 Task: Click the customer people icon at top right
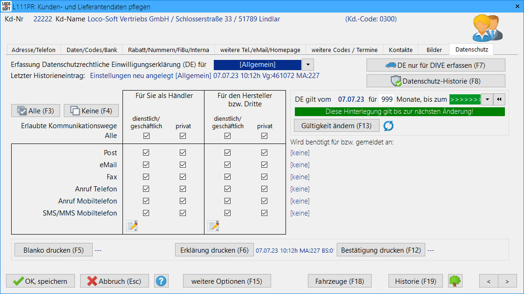[487, 28]
